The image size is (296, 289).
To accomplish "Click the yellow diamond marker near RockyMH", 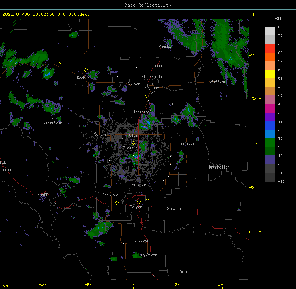I will tap(86, 70).
